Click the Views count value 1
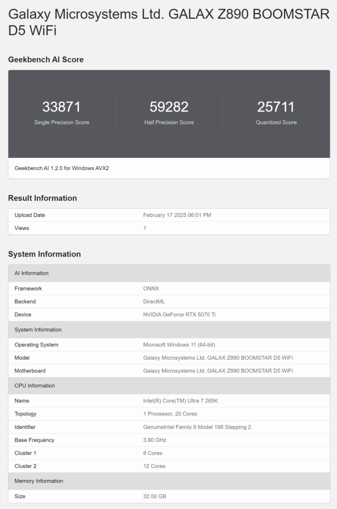Viewport: 337px width, 509px height. click(x=145, y=228)
